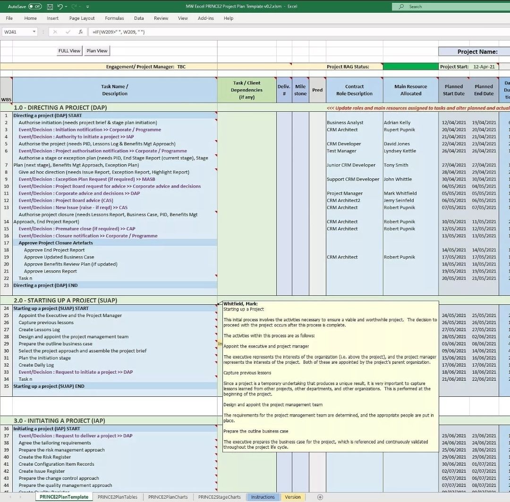Image resolution: width=510 pixels, height=502 pixels.
Task: Open the Review ribbon tab
Action: tap(161, 18)
